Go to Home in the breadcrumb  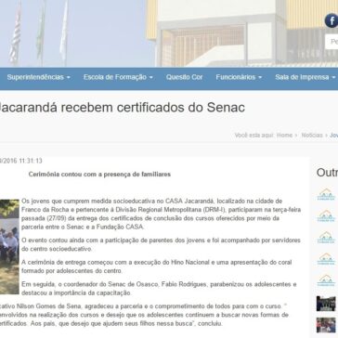tap(284, 136)
